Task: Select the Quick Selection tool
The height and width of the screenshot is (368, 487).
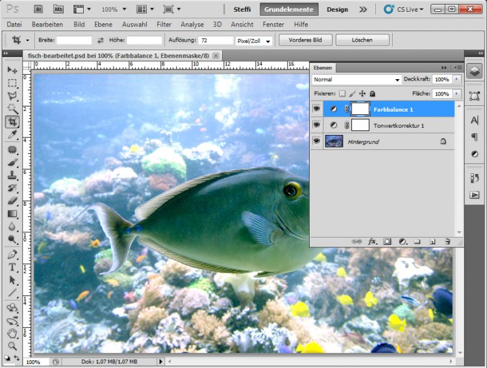Action: tap(12, 108)
